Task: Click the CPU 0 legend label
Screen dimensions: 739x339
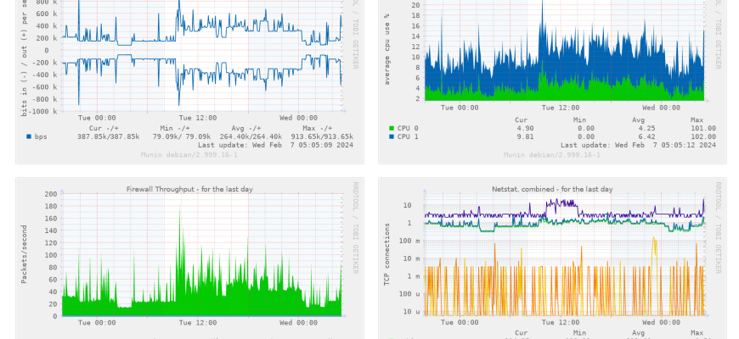Action: (409, 128)
